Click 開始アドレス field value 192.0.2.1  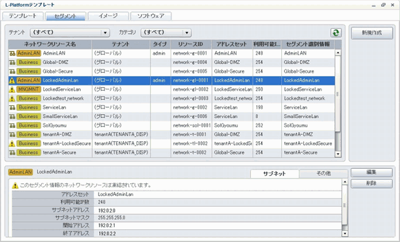click(107, 226)
